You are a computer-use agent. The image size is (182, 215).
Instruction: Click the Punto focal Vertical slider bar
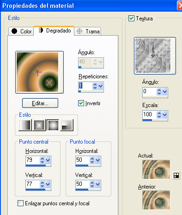tap(88, 190)
